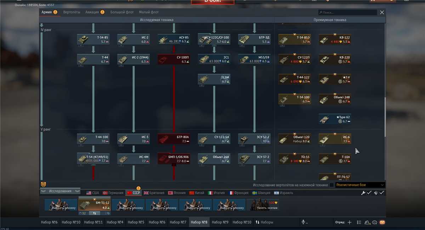Select the red БТР-80А card
Image resolution: width=425 pixels, height=230 pixels.
pos(174,139)
